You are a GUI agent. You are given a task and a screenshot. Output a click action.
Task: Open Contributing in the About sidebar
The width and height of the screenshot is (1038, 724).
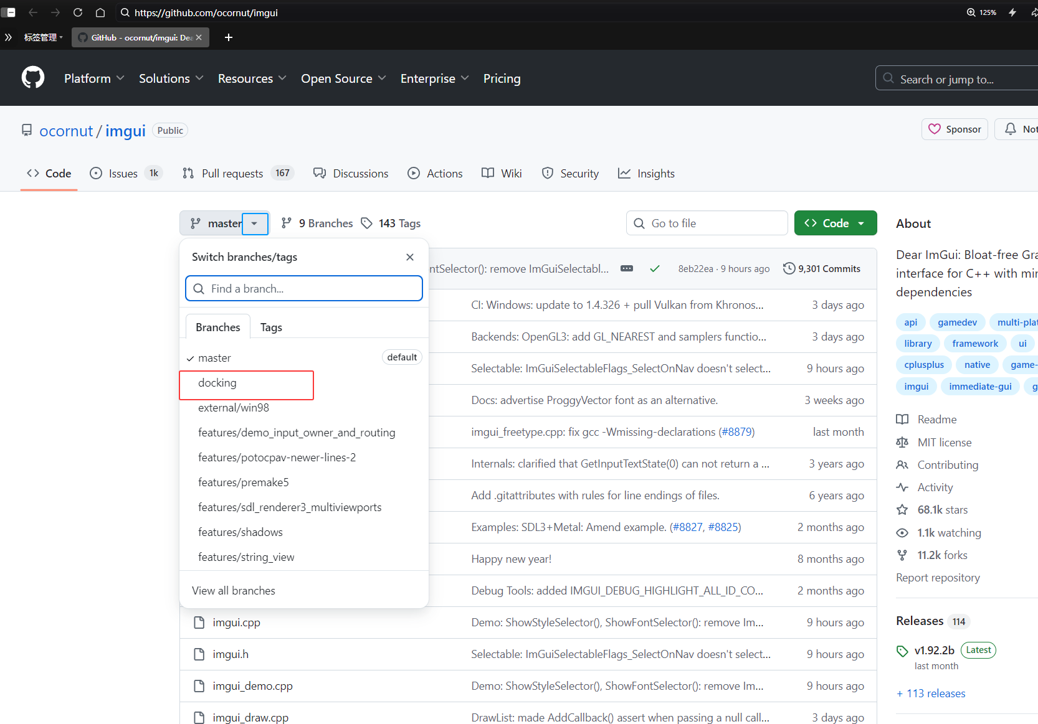[937, 464]
